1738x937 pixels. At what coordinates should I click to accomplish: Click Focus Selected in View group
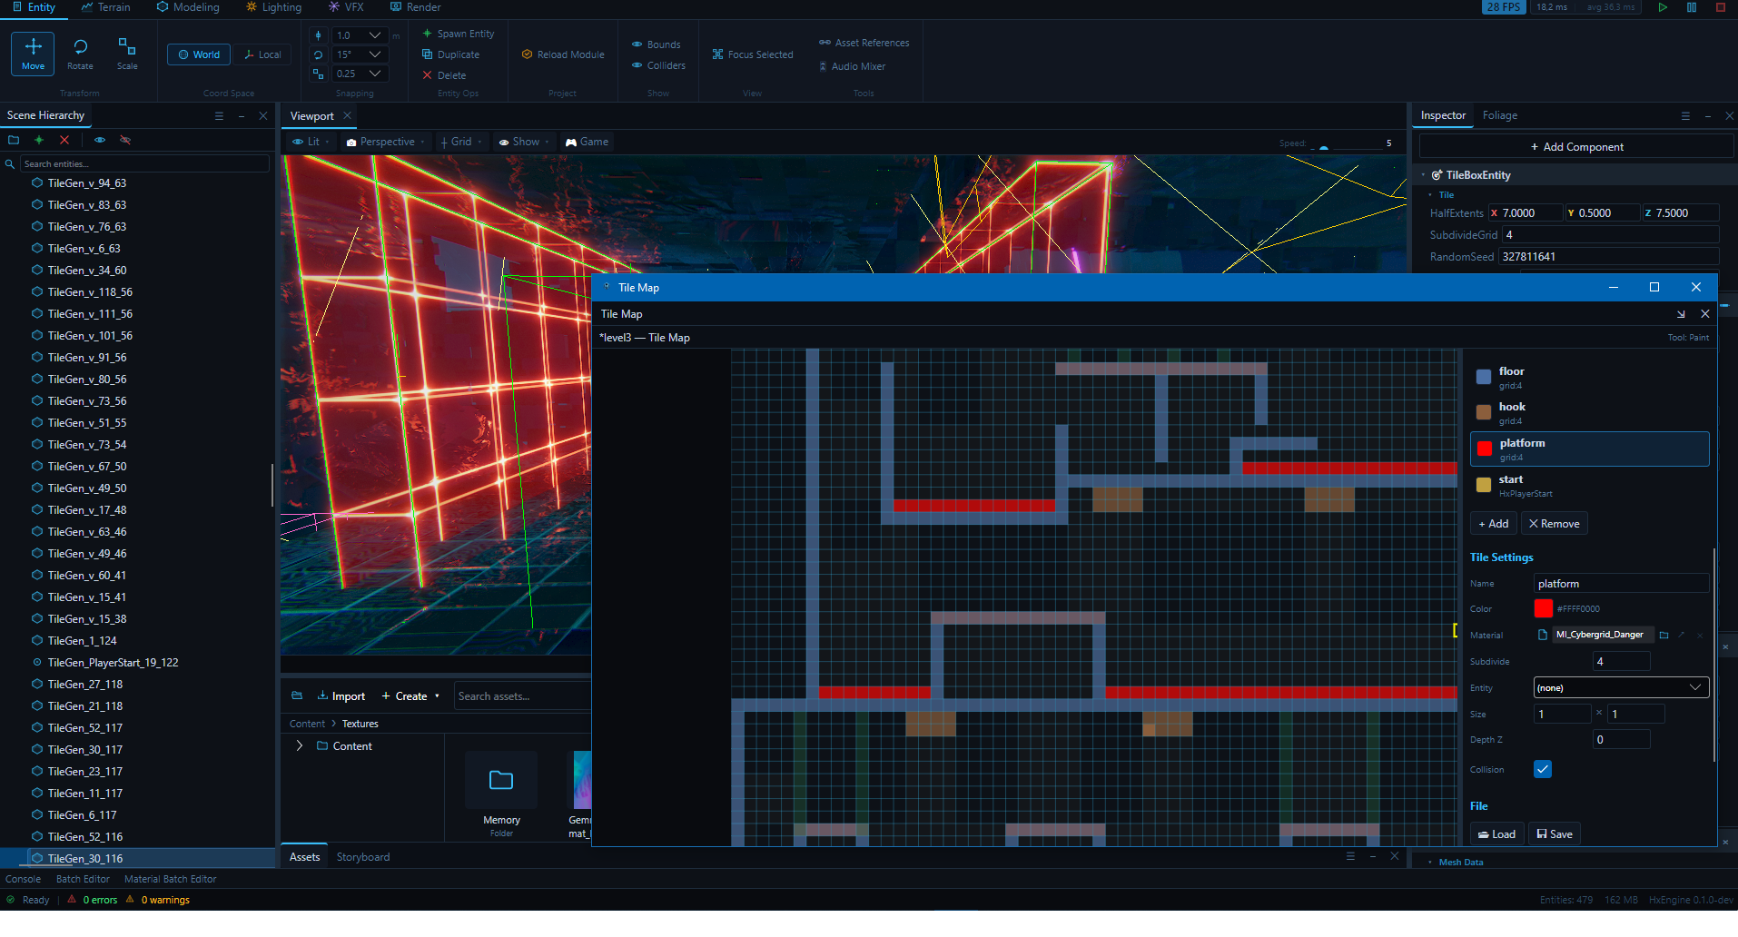pyautogui.click(x=753, y=54)
